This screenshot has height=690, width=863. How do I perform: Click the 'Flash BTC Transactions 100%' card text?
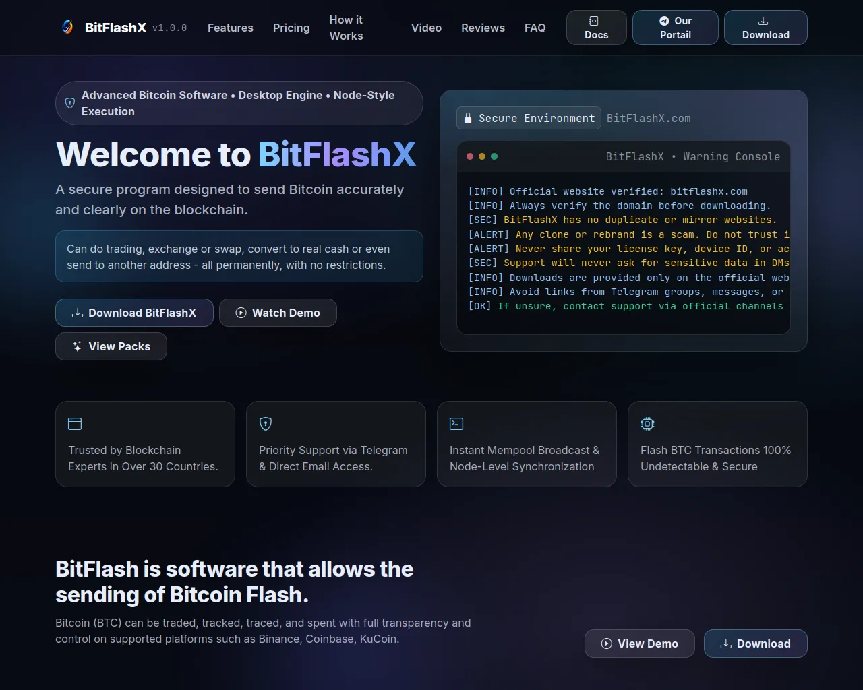click(x=716, y=458)
